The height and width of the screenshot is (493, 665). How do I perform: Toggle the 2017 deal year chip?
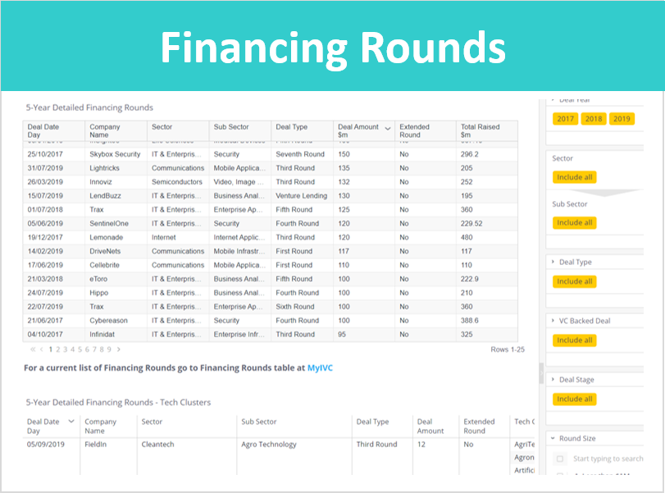pos(565,119)
